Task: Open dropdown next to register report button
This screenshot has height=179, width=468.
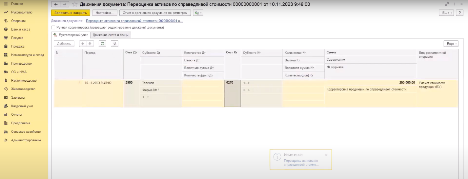Action: coord(198,13)
